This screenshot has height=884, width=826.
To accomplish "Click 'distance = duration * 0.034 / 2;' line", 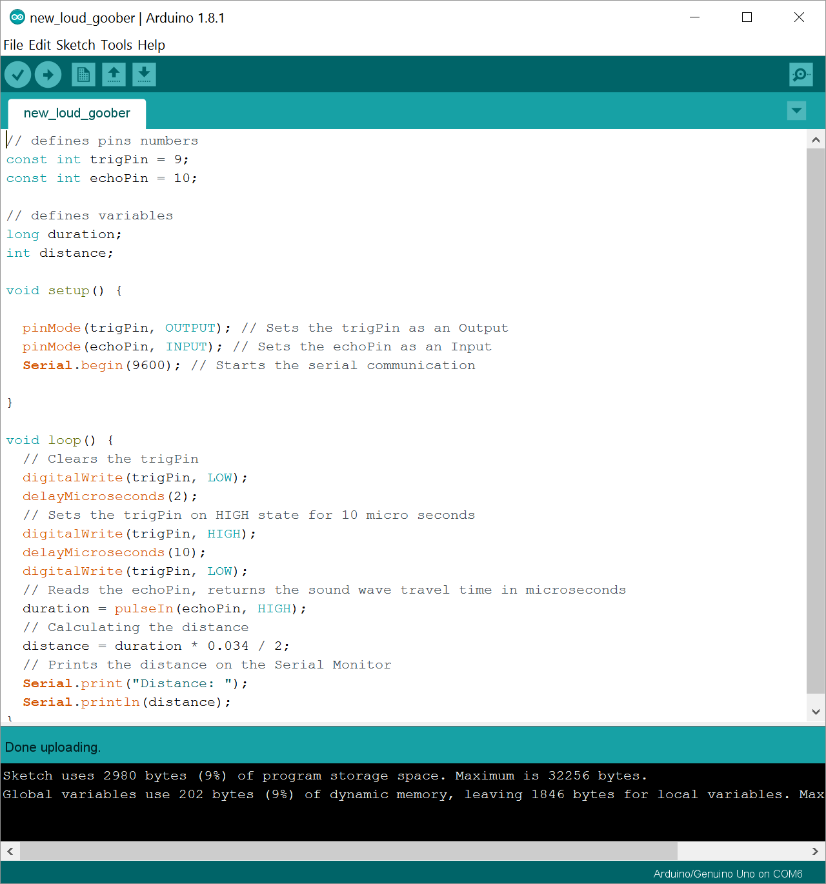I will pos(156,646).
